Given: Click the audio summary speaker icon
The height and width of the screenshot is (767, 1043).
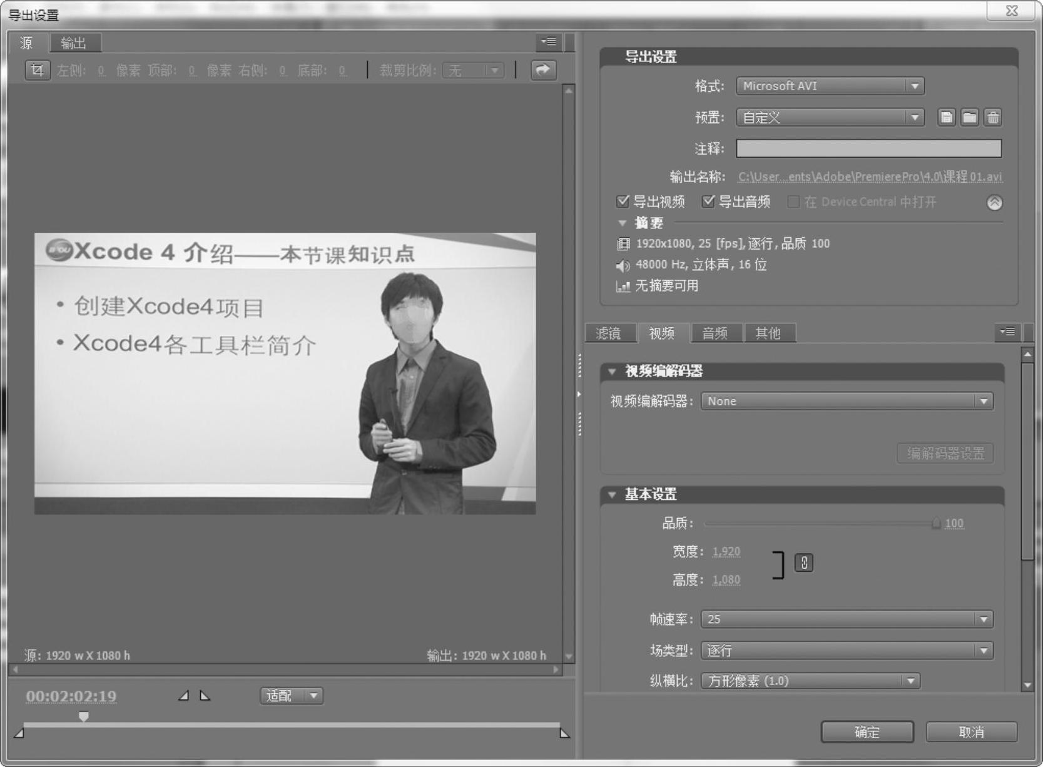Looking at the screenshot, I should tap(623, 266).
